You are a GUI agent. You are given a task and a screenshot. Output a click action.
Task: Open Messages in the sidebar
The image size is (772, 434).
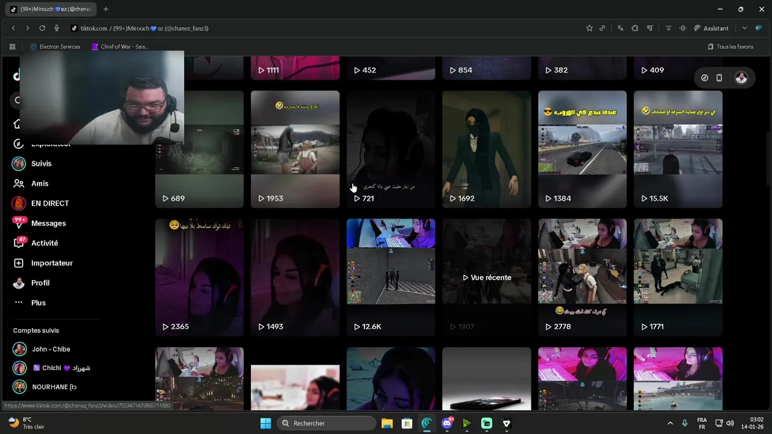coord(48,223)
